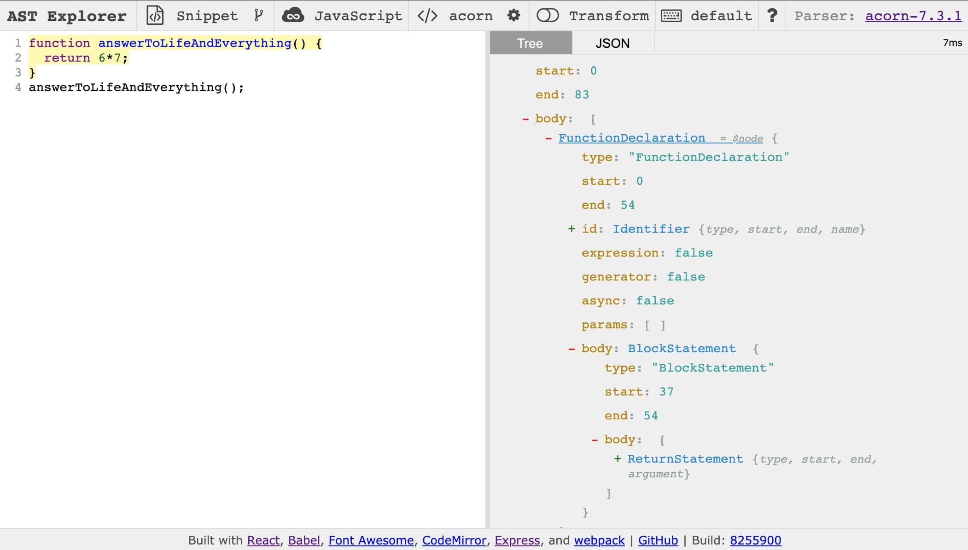Click the return 6*7 code line
Image resolution: width=968 pixels, height=550 pixels.
(86, 58)
